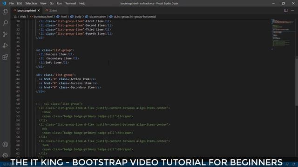Viewport: 298px width, 167px height.
Task: Open the Go menu
Action: 52,3
